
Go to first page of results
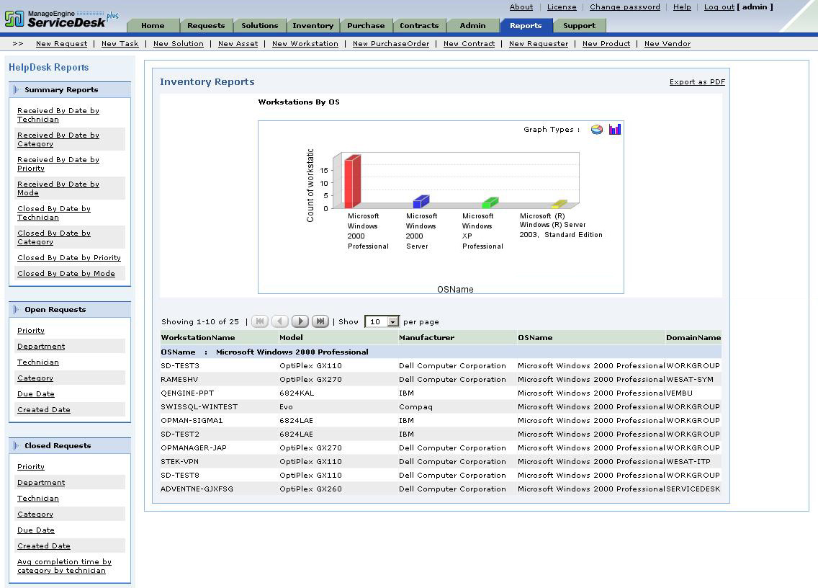tap(260, 321)
